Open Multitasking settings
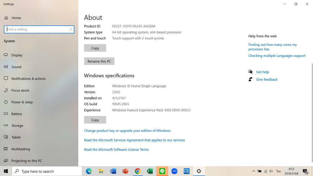The image size is (313, 176). tap(39, 149)
